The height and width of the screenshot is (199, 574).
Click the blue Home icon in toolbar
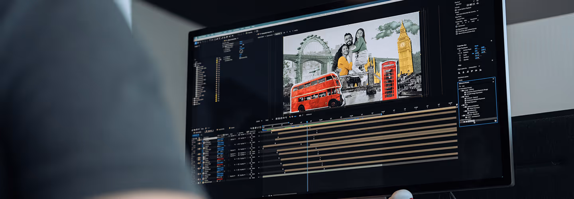[x=196, y=43]
